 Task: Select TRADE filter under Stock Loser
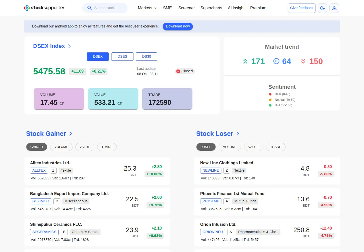tap(276, 147)
